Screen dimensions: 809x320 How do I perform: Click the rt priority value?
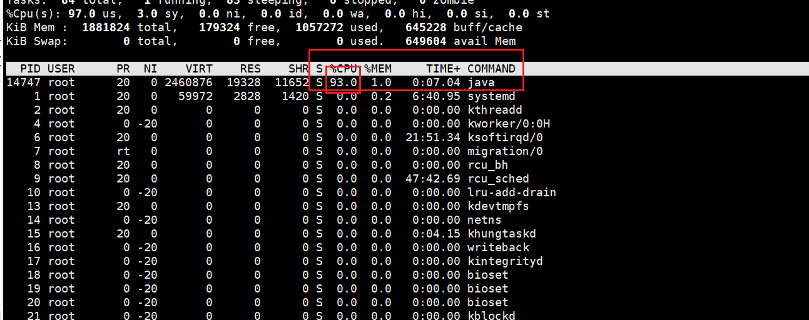pyautogui.click(x=123, y=151)
